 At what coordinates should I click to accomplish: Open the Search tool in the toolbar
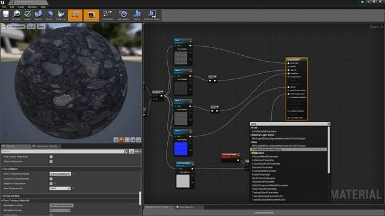38,15
